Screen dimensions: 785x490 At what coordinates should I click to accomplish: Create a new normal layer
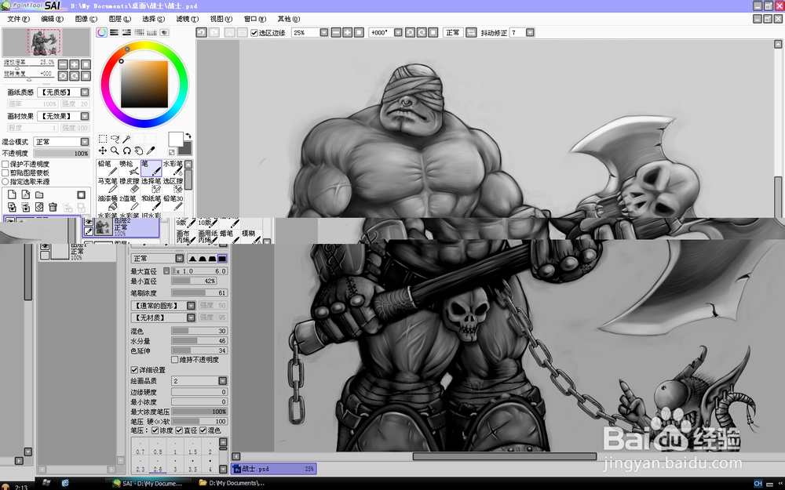[12, 194]
